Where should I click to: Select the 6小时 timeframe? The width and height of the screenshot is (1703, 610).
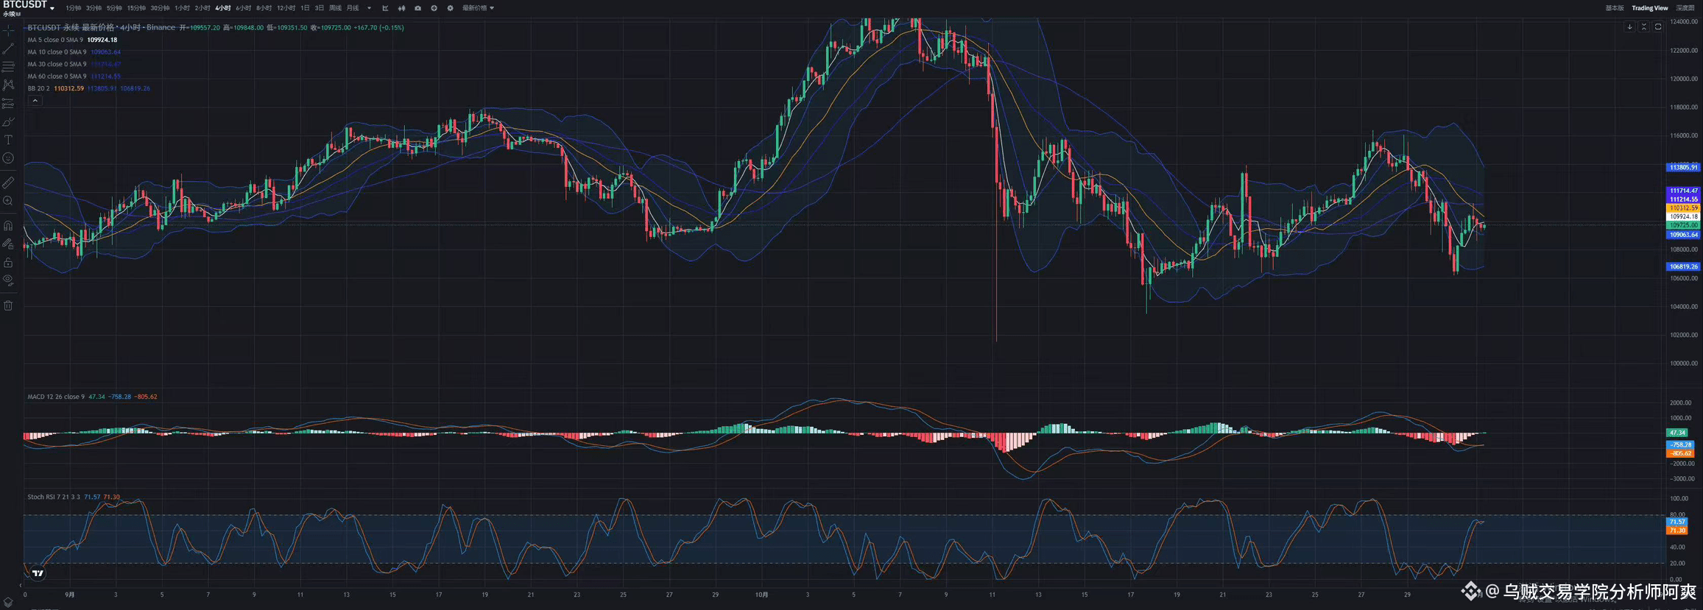tap(244, 8)
